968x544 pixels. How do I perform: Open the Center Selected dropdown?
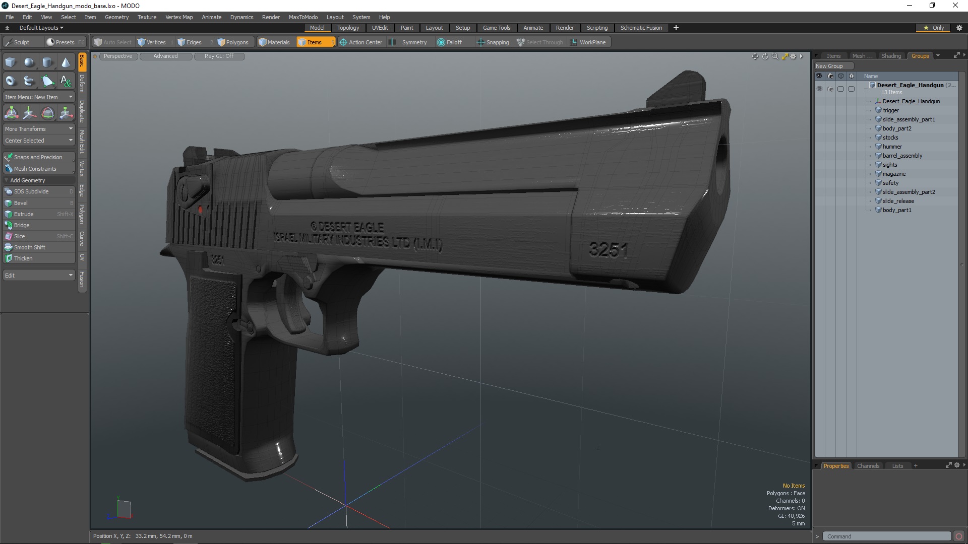pyautogui.click(x=39, y=141)
